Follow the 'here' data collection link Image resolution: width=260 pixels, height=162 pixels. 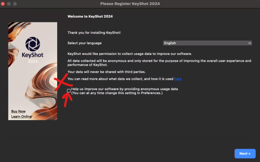(x=178, y=79)
